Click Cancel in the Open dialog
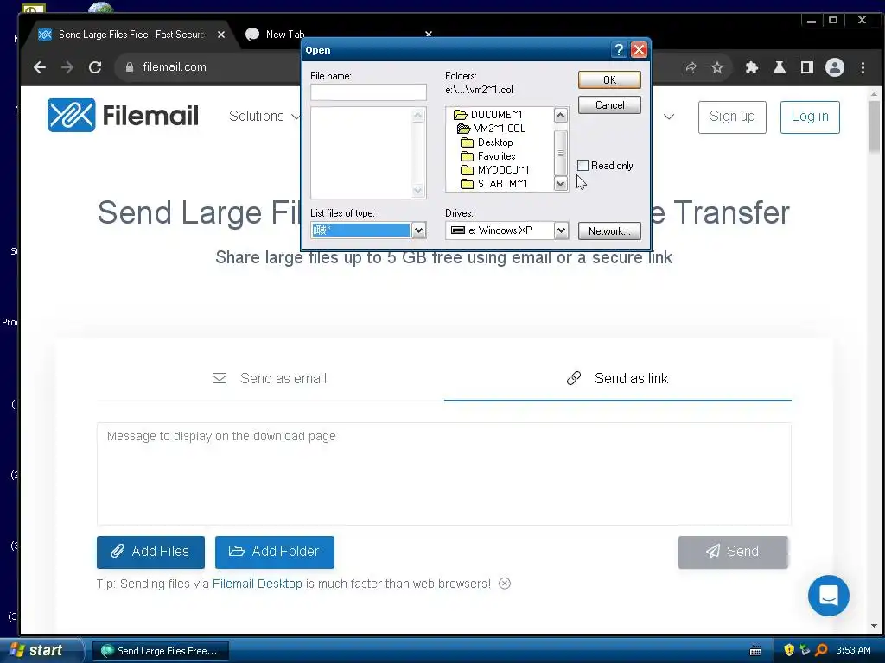This screenshot has height=663, width=885. click(609, 104)
